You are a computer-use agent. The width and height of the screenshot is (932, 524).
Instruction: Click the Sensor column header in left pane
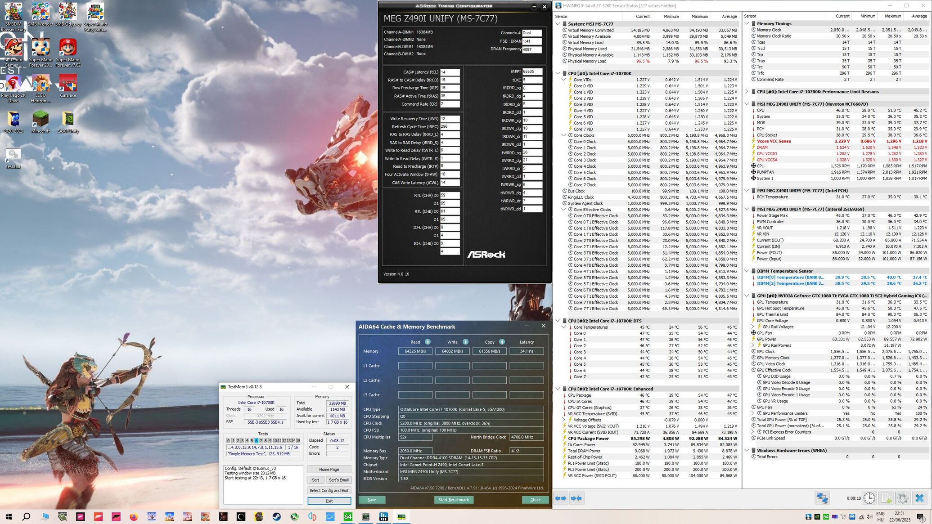(588, 16)
